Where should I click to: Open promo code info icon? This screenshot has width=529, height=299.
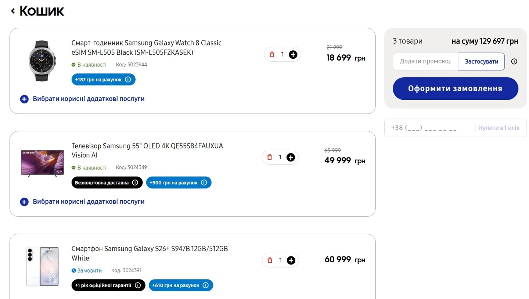(x=514, y=62)
